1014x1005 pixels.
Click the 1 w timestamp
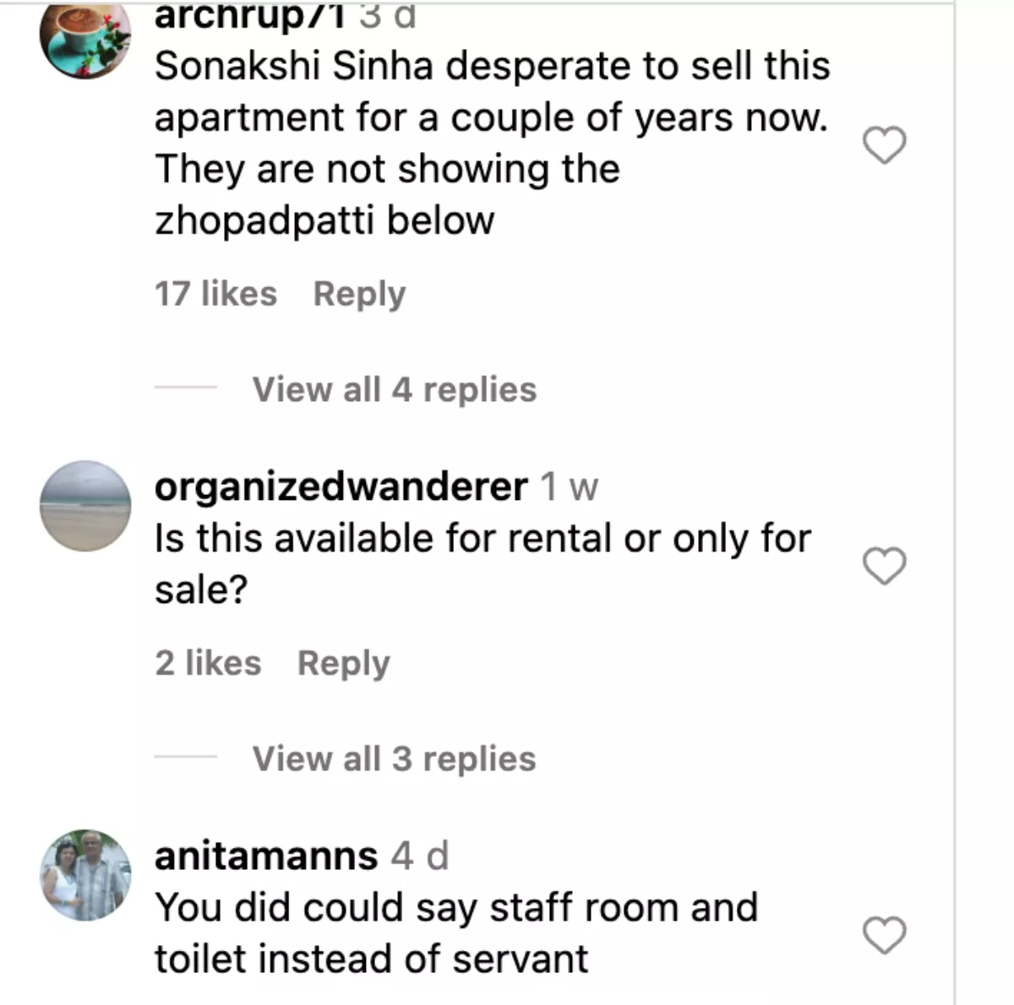(x=569, y=487)
